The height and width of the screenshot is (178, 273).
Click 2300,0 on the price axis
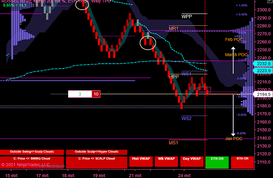click(264, 10)
